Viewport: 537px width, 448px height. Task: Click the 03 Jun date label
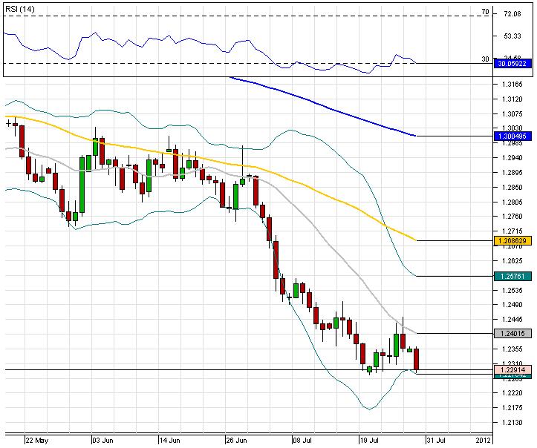[102, 440]
